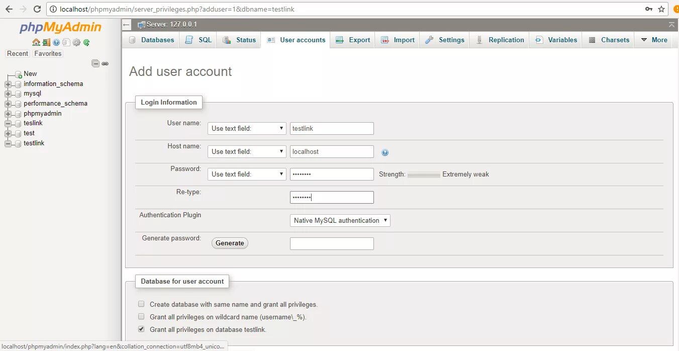Expand the mysql database tree node
Screen dimensions: 679x351
point(8,94)
